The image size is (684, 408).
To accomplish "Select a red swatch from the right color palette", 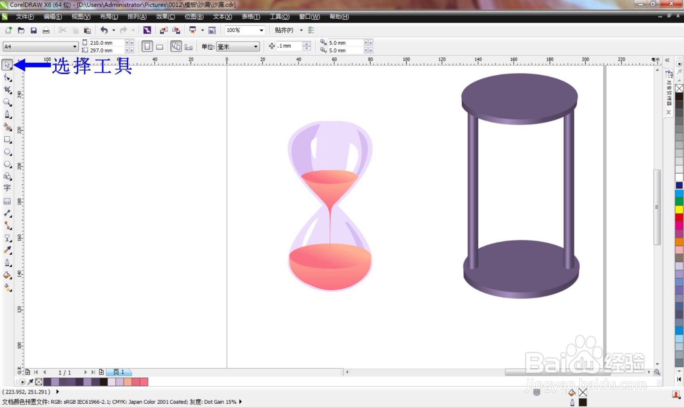I will pyautogui.click(x=679, y=217).
